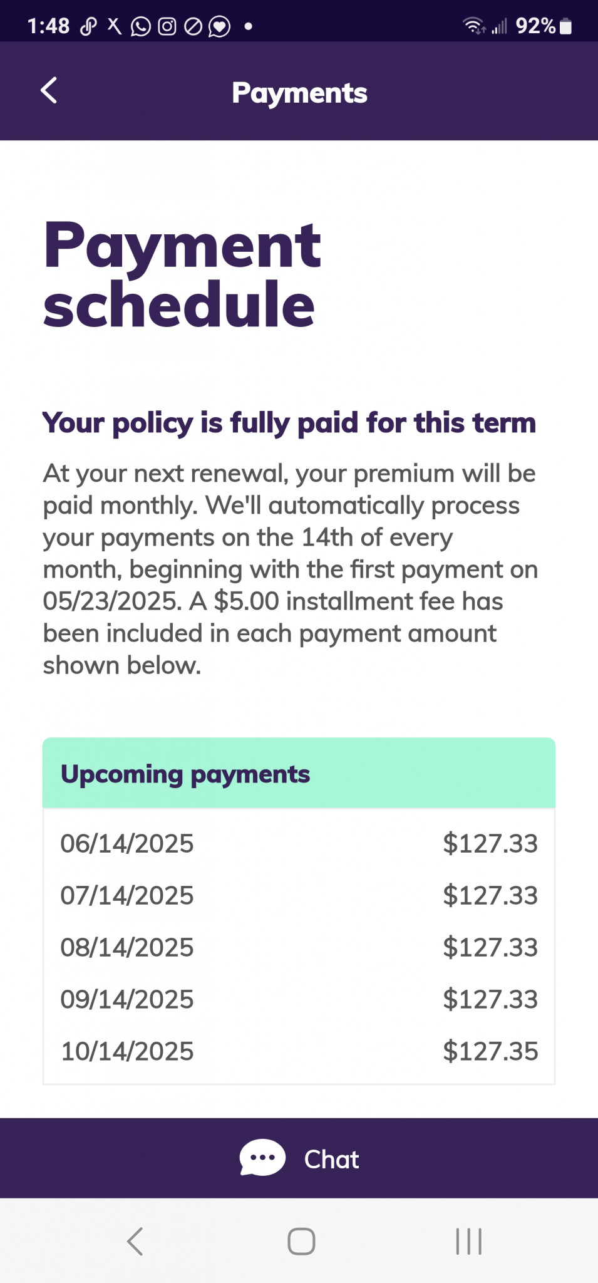Open the recent apps navigation button

468,1241
